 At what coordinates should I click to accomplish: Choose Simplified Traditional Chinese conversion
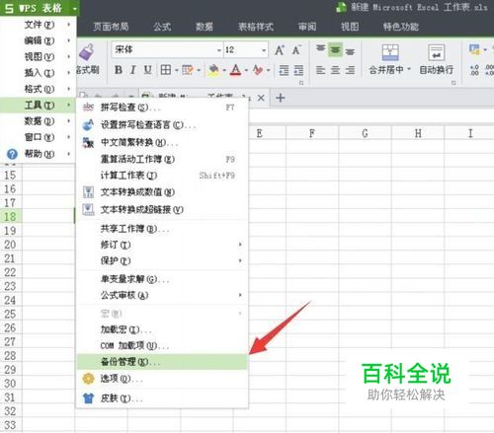(x=162, y=142)
